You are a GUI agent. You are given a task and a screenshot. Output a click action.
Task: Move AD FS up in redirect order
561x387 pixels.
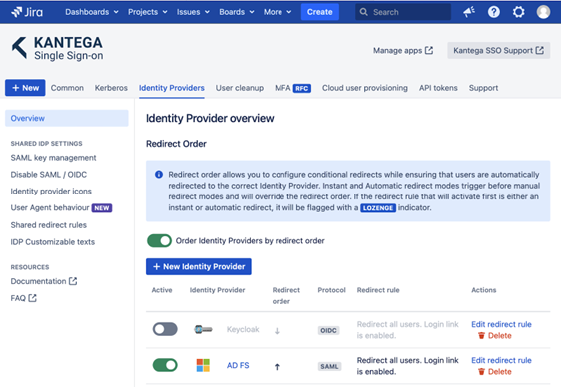click(x=277, y=367)
